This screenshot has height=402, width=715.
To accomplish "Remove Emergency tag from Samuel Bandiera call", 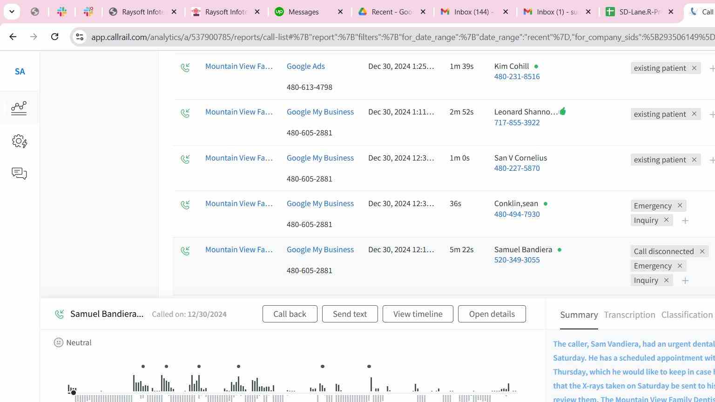I will pyautogui.click(x=680, y=266).
